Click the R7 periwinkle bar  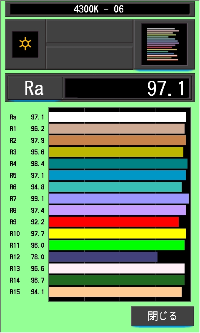[x=119, y=199]
